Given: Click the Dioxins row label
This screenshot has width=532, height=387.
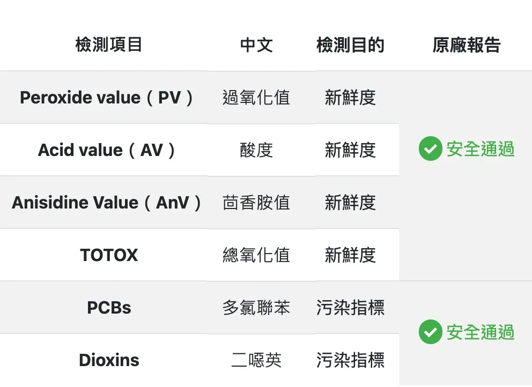Looking at the screenshot, I should [109, 360].
